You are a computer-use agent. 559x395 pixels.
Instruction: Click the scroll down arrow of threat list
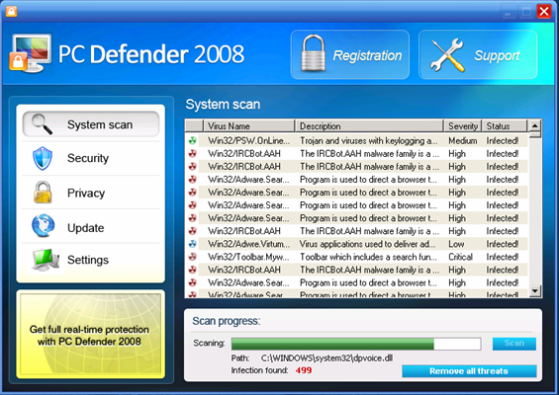[535, 290]
